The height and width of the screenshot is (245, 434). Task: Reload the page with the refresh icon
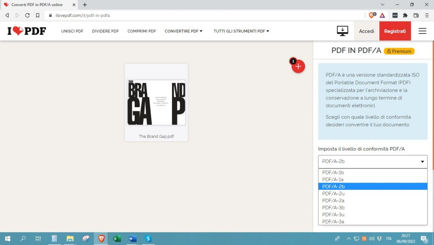point(28,15)
